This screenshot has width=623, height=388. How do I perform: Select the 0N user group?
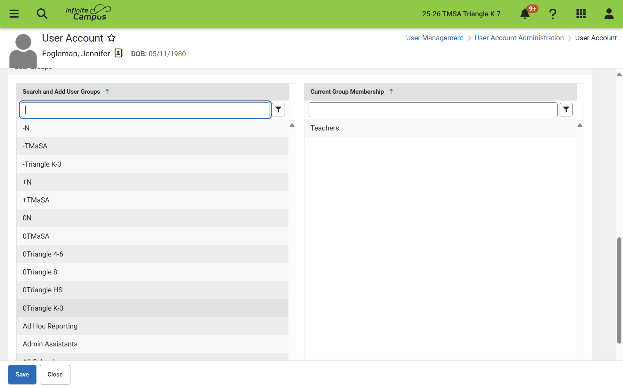click(152, 218)
